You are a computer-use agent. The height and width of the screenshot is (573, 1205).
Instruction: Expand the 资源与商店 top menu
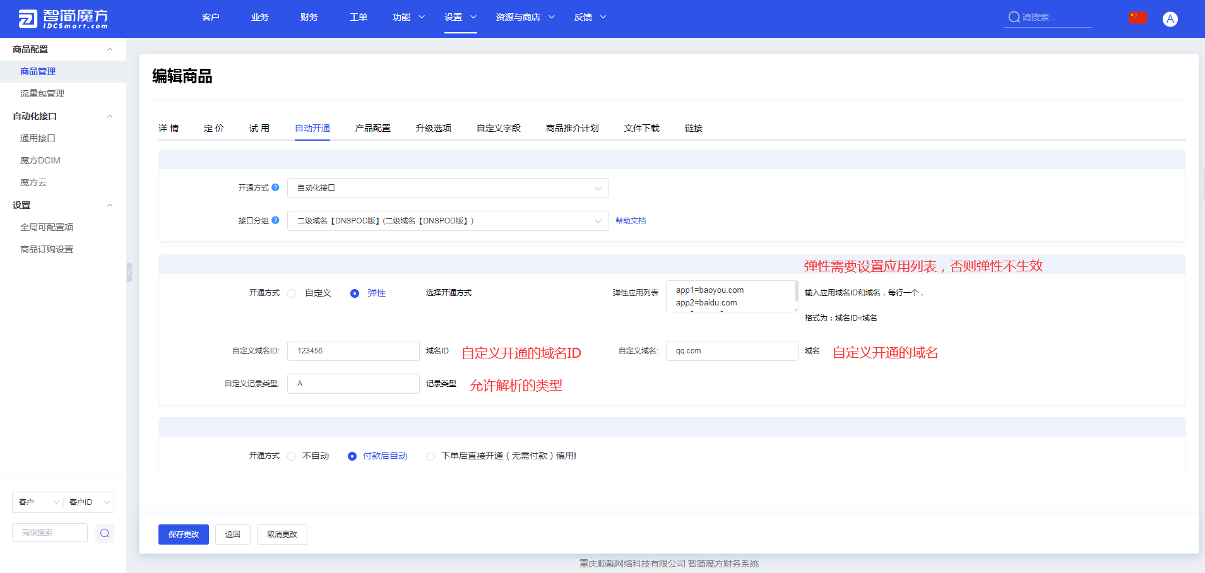pos(525,17)
